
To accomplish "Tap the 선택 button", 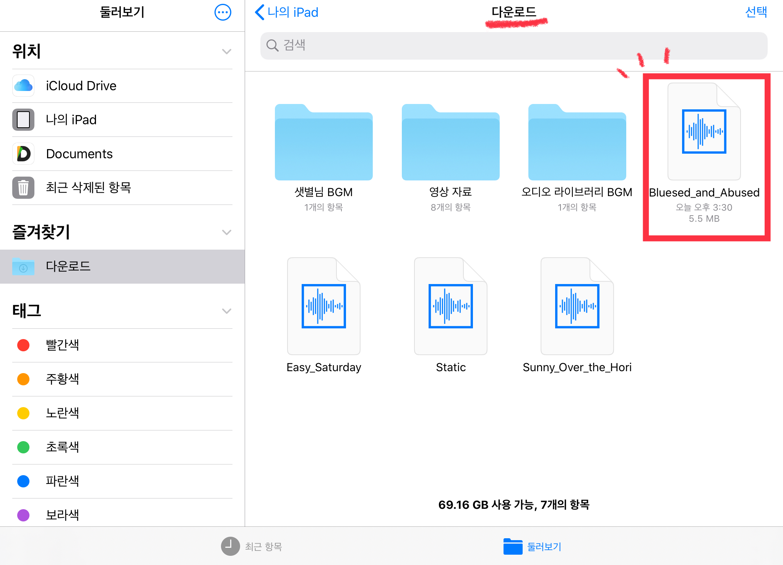I will 756,12.
